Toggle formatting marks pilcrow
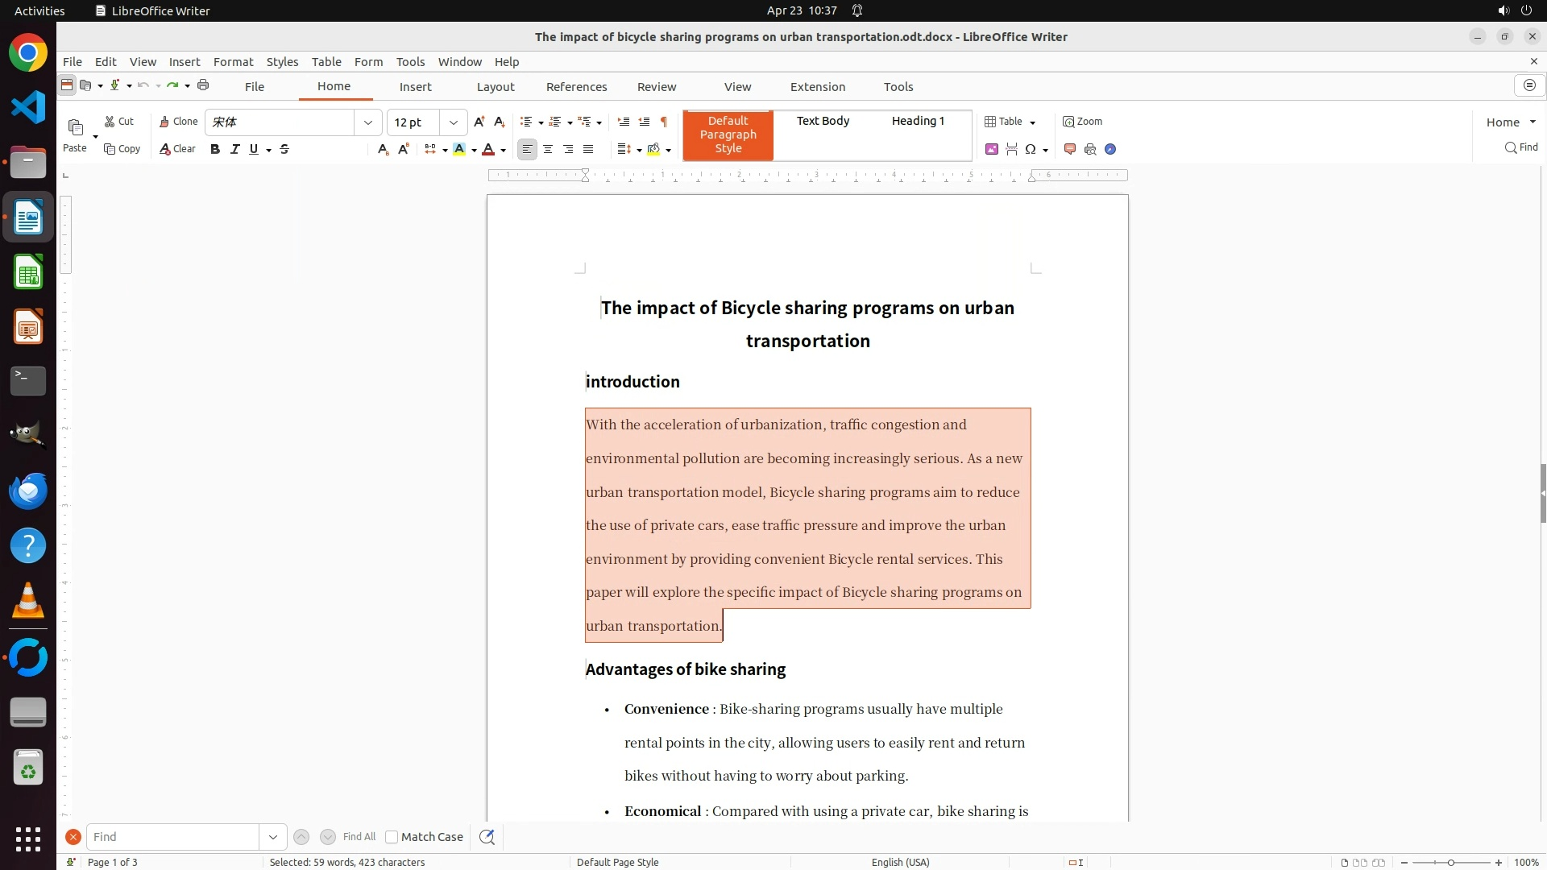This screenshot has width=1547, height=870. pyautogui.click(x=664, y=122)
